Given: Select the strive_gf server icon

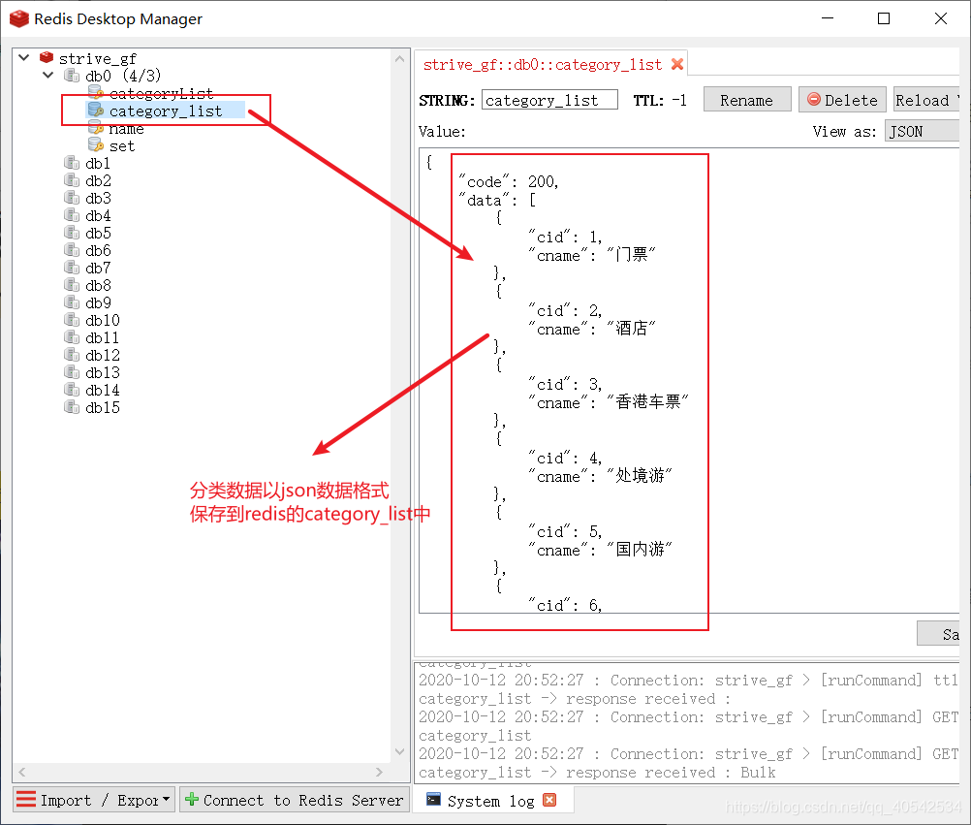Looking at the screenshot, I should click(47, 57).
